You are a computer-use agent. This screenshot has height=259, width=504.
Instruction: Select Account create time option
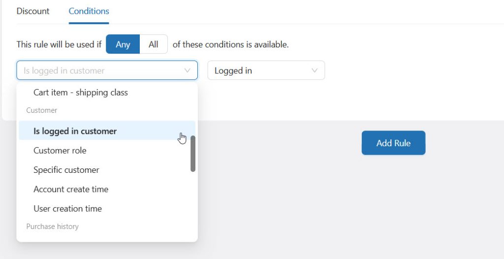click(x=71, y=189)
